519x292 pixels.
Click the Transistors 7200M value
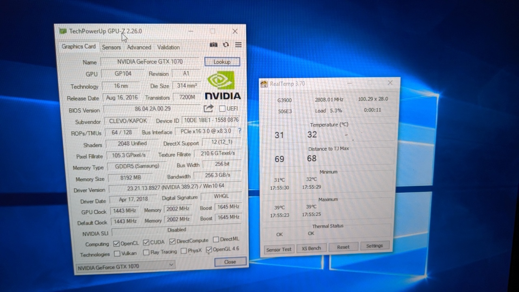[x=186, y=97]
